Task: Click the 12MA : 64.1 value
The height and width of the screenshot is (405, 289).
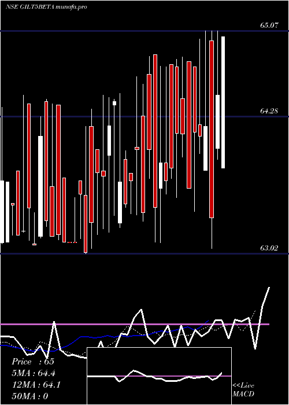Action: click(36, 385)
